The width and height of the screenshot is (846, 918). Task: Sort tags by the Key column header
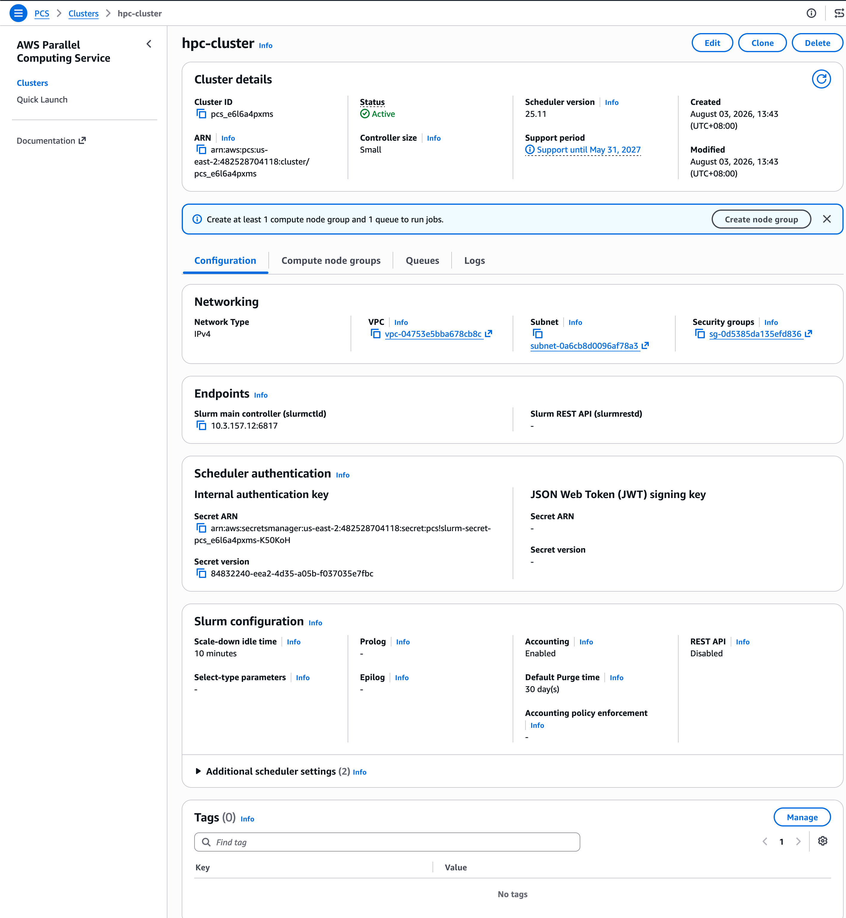coord(202,867)
